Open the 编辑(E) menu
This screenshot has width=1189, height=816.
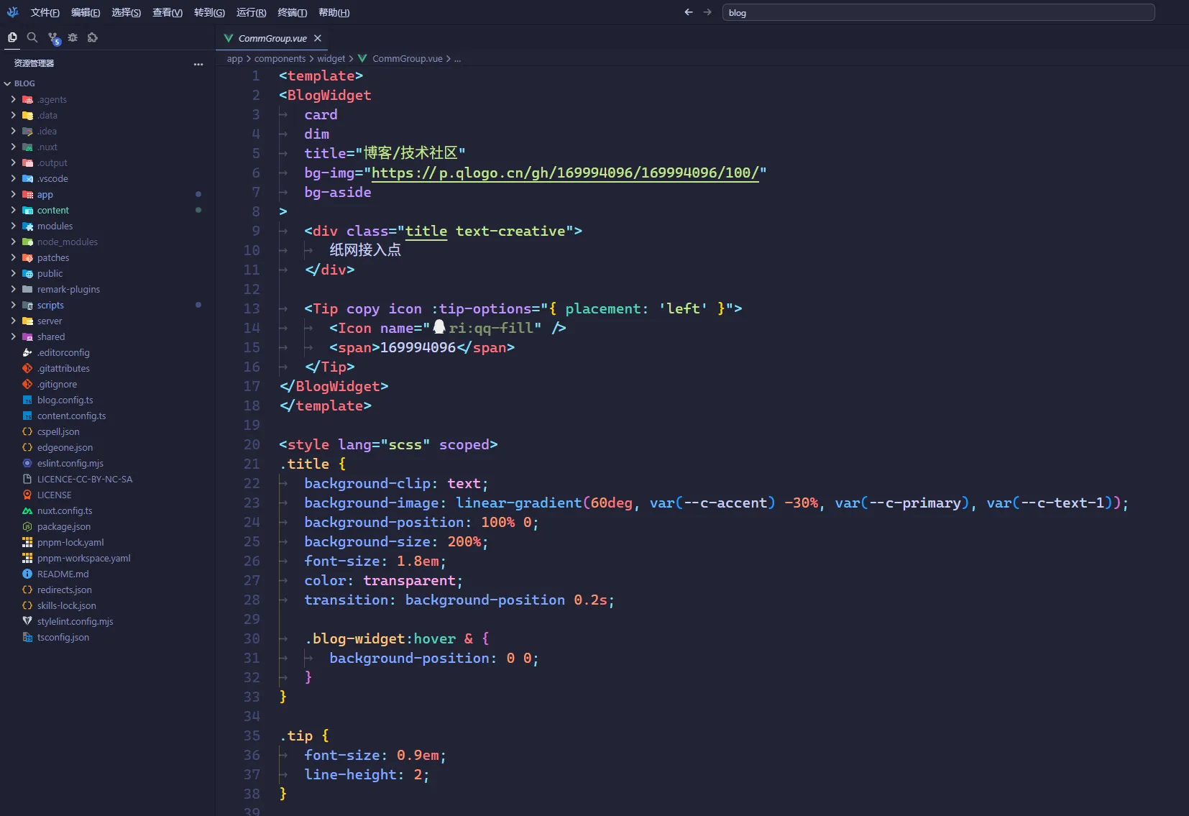click(86, 12)
